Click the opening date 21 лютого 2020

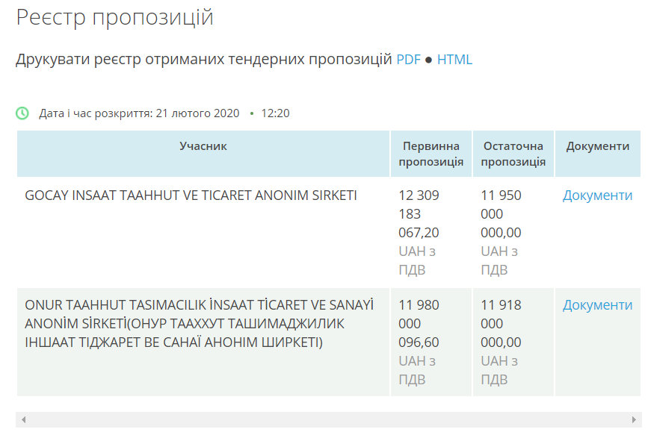(197, 113)
